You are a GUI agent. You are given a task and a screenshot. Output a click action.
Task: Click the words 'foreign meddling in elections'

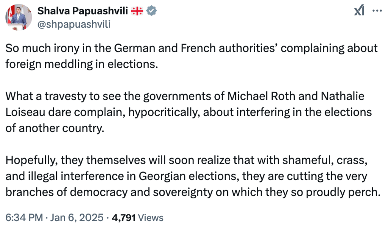click(x=81, y=63)
